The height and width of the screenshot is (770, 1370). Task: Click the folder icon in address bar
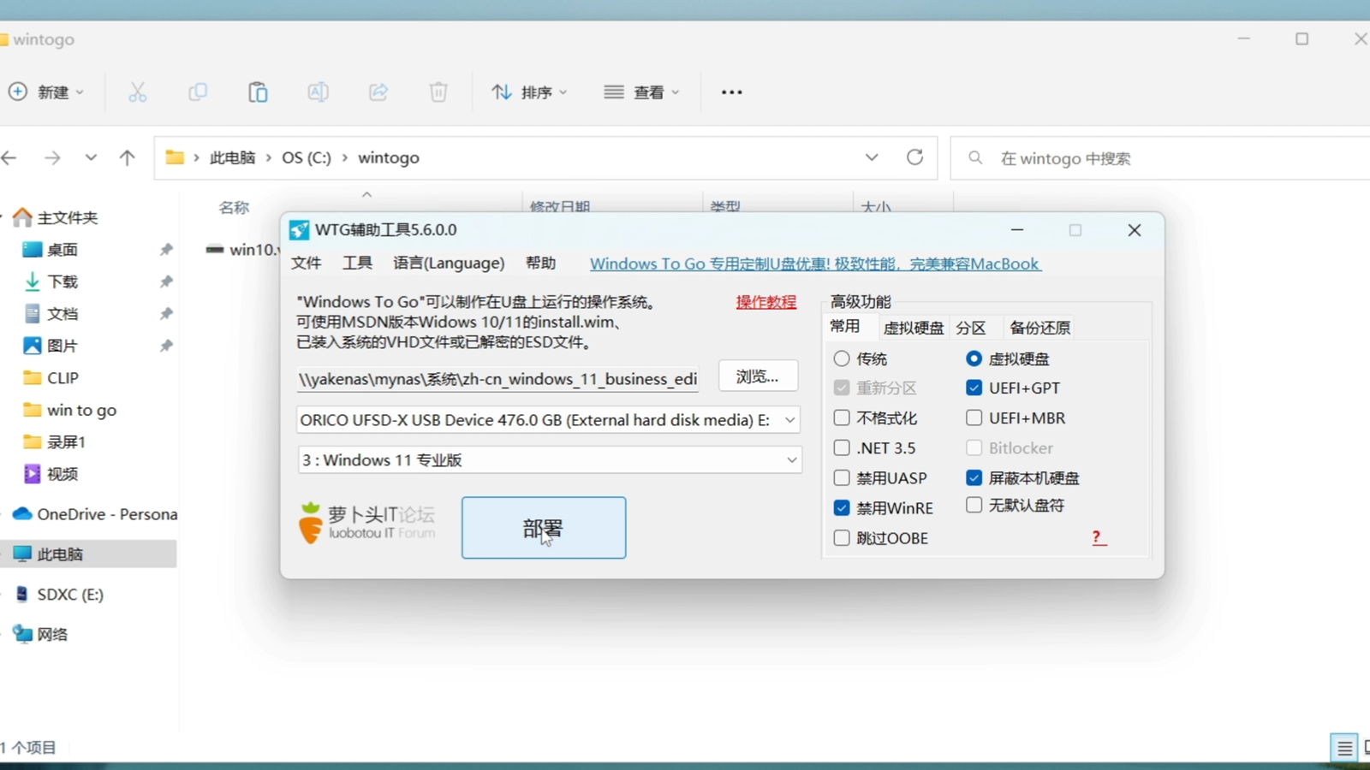click(175, 157)
